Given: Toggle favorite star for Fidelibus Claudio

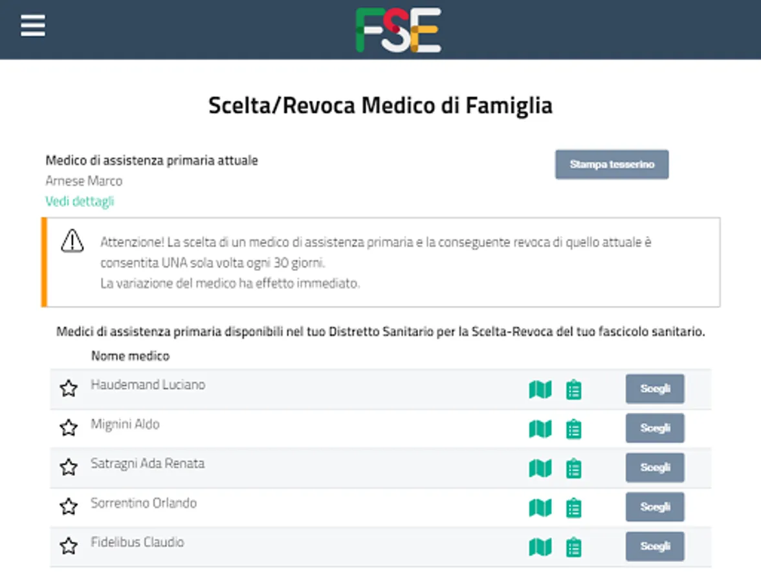Looking at the screenshot, I should pyautogui.click(x=69, y=546).
